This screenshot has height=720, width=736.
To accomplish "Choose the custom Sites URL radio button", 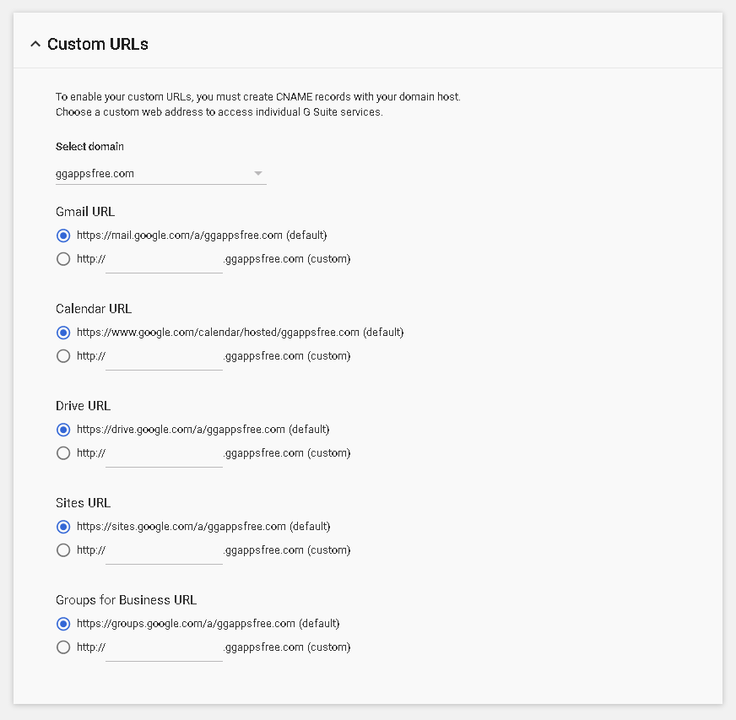I will coord(63,550).
